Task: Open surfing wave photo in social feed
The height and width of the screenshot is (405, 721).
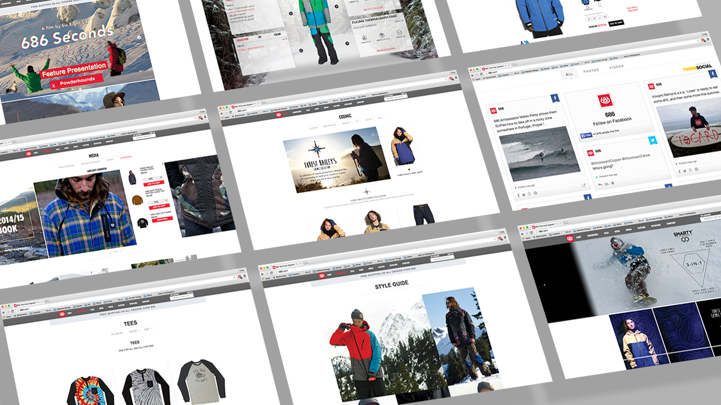Action: [x=540, y=154]
